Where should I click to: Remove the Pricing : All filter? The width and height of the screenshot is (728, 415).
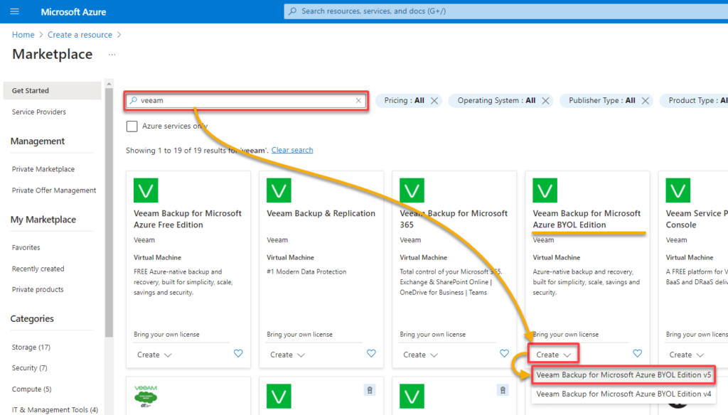pos(434,101)
